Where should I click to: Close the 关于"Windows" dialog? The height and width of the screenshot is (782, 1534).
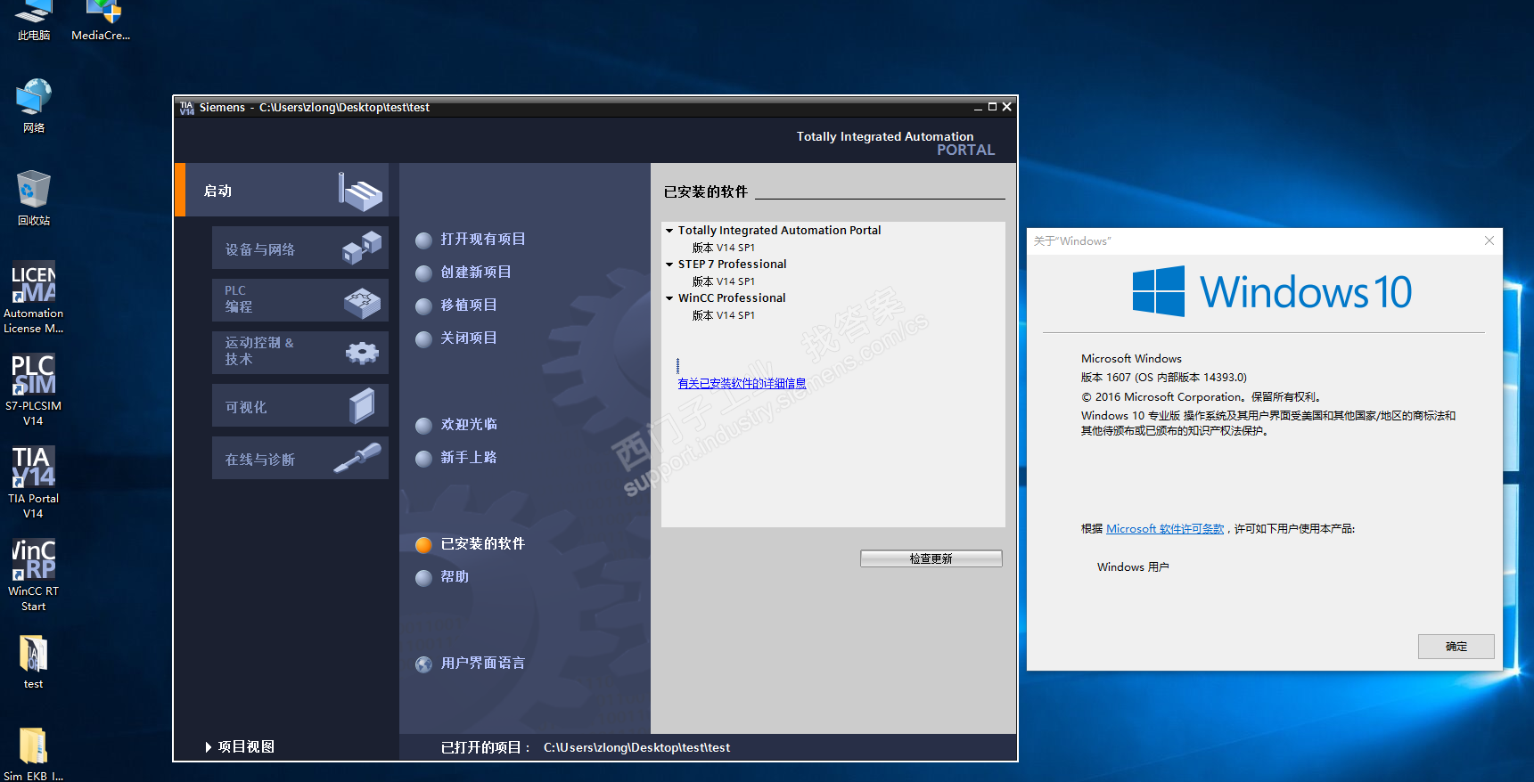click(1489, 240)
